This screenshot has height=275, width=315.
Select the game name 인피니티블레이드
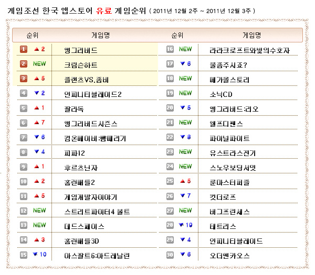click(236, 241)
